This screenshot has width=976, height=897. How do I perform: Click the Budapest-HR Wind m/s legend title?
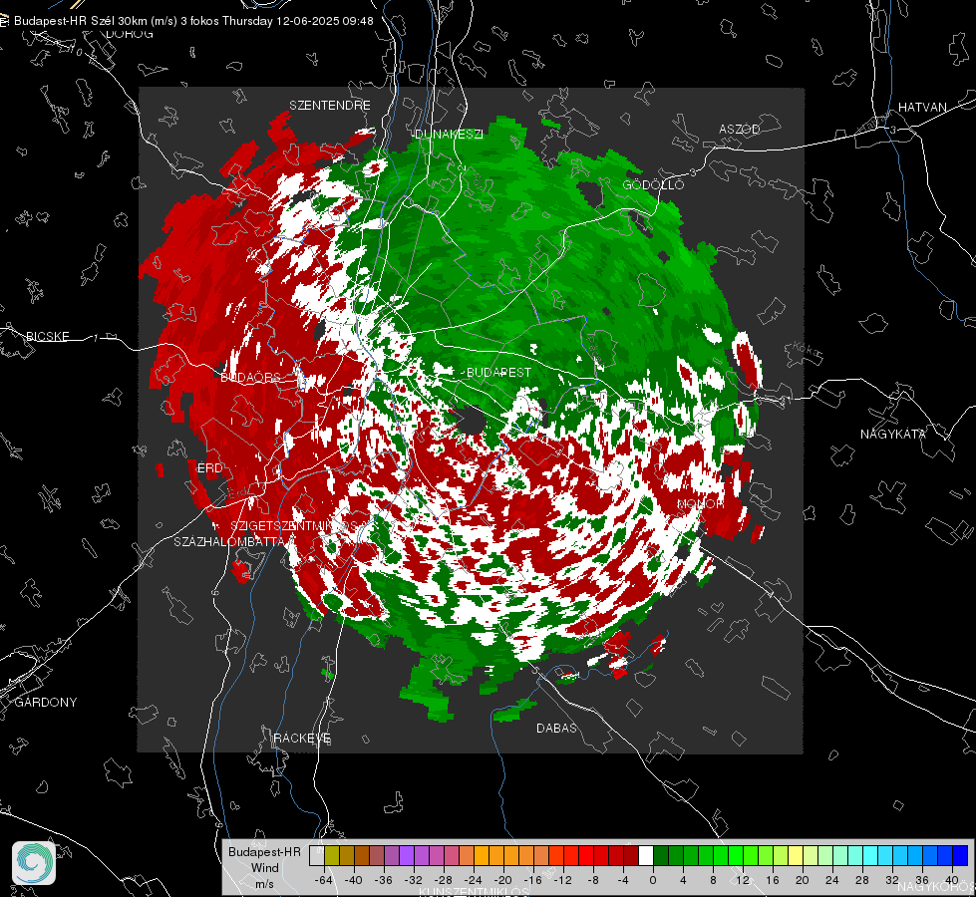[x=264, y=868]
